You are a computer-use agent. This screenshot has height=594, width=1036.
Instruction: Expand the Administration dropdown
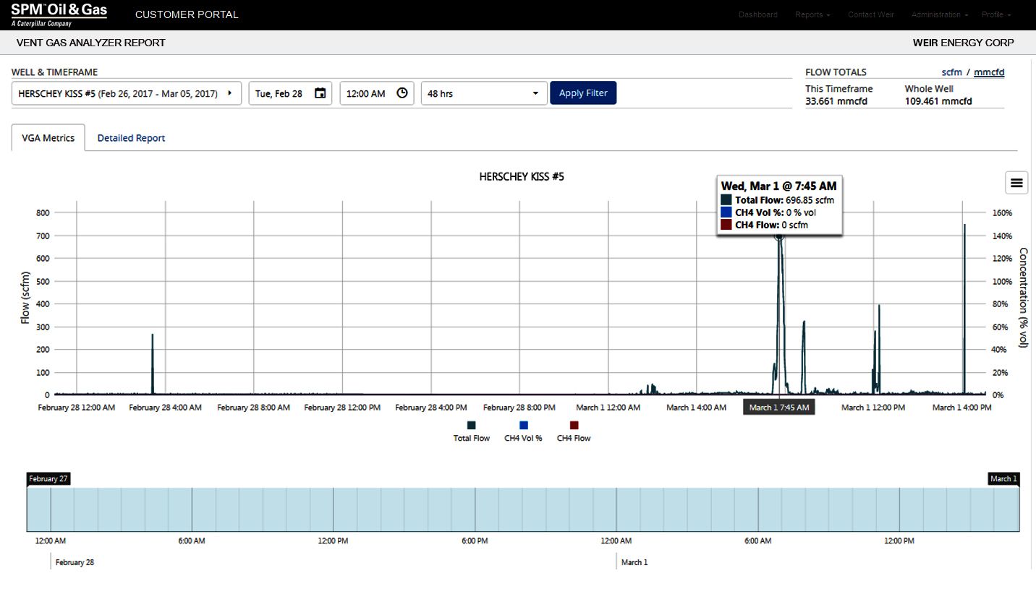pos(938,14)
